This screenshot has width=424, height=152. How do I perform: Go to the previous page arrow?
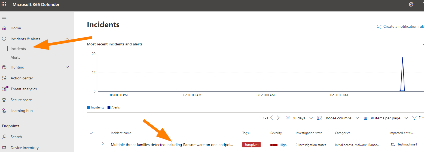pos(272,118)
